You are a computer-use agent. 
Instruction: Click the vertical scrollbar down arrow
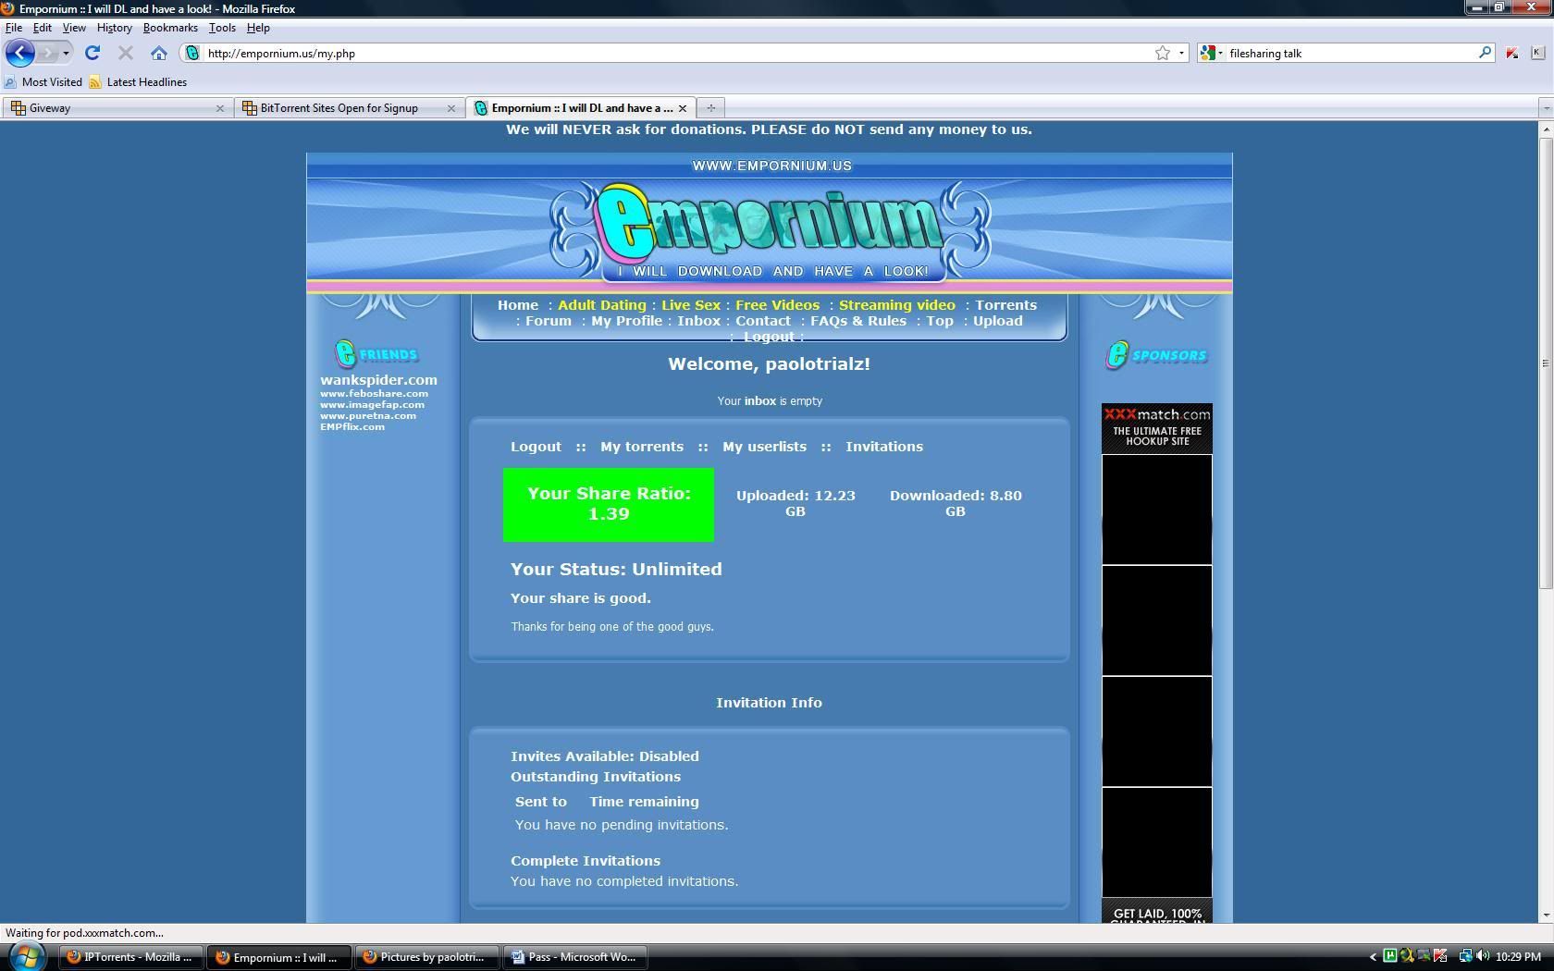[1546, 916]
